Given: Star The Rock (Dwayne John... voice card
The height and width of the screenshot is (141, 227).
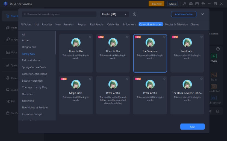Looking at the screenshot, I should [201, 79].
